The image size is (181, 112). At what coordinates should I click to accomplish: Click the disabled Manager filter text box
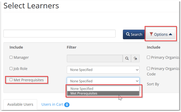(95, 58)
